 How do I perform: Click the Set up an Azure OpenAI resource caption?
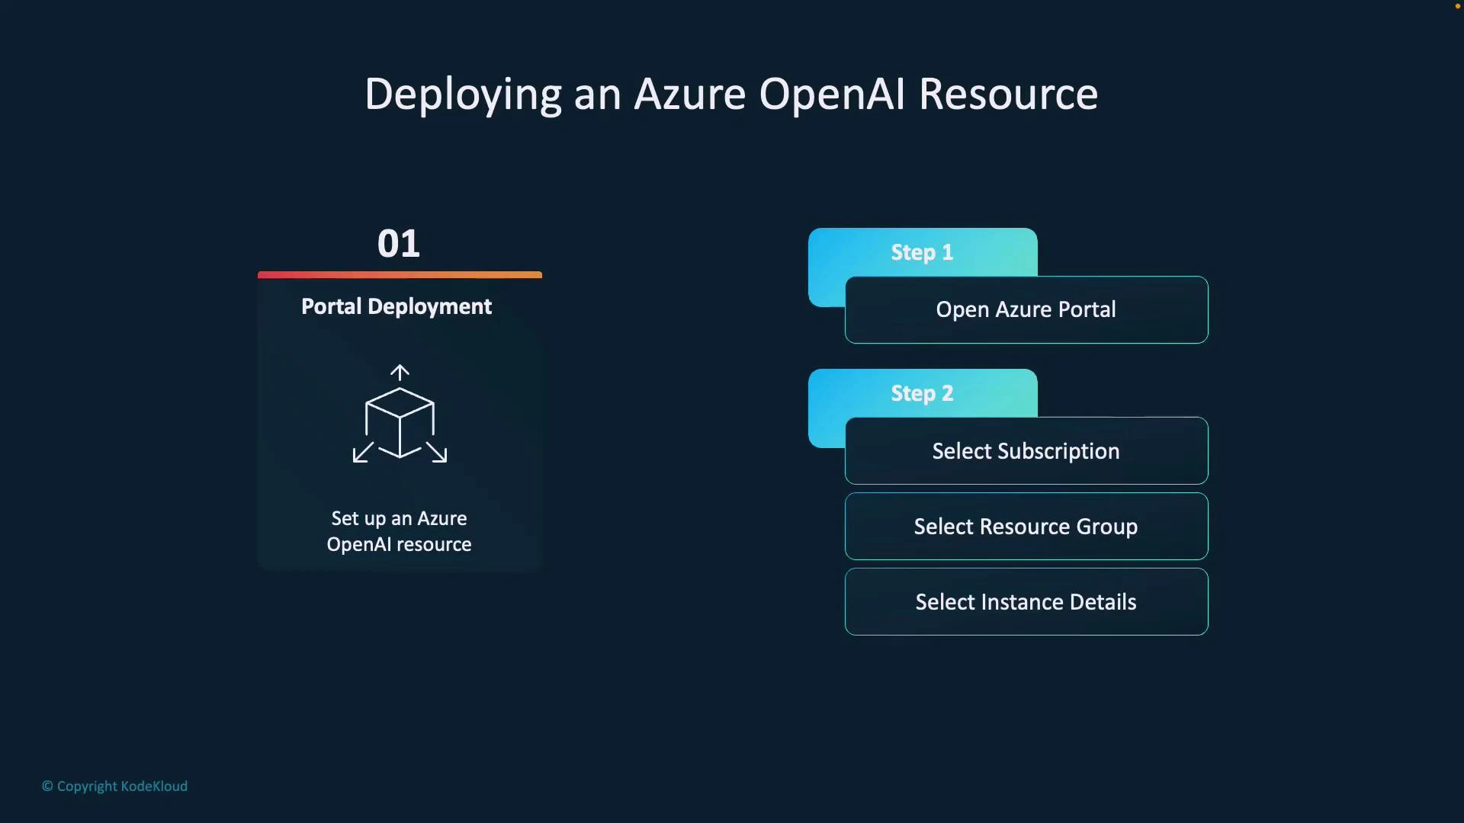click(x=399, y=531)
